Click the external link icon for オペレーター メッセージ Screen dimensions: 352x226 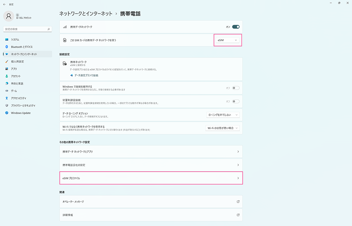238,201
